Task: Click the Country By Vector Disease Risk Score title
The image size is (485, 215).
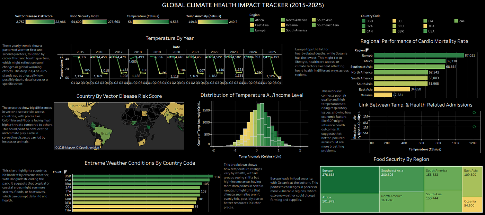Action: coord(119,96)
